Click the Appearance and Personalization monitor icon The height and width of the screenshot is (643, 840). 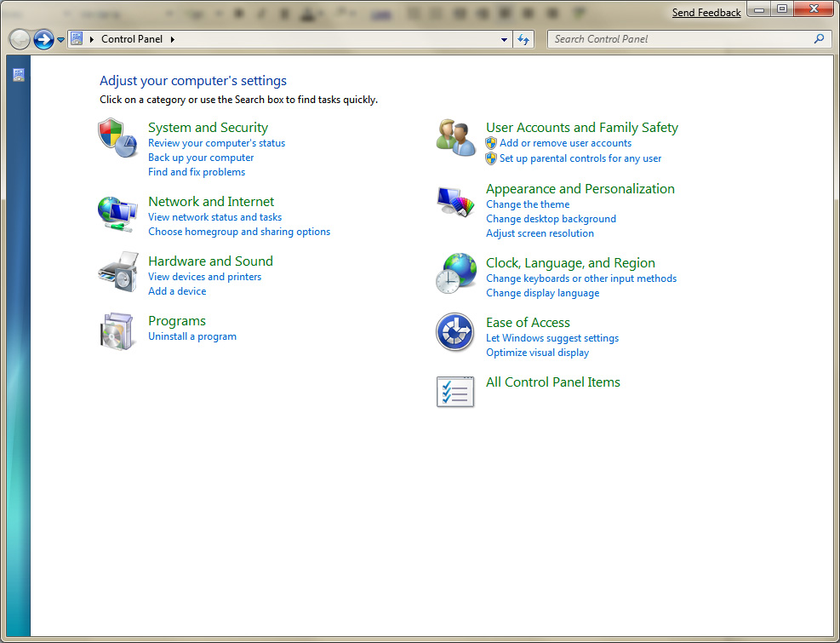(x=455, y=202)
